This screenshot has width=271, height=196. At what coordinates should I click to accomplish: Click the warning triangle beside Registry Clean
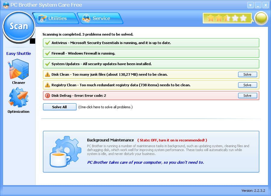click(47, 85)
